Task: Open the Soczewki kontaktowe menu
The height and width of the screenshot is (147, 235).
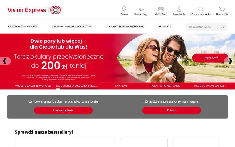Action: pos(22,26)
